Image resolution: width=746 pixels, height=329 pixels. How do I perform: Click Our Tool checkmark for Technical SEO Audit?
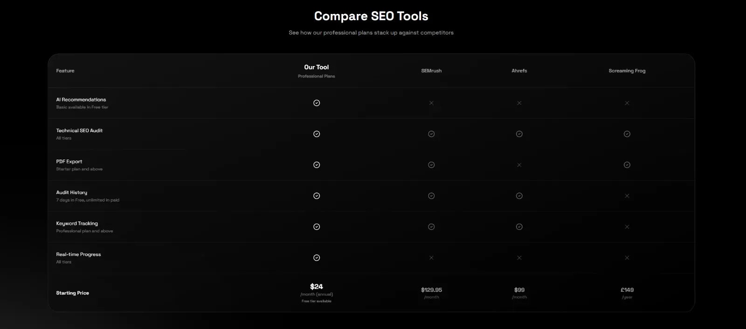(x=317, y=134)
